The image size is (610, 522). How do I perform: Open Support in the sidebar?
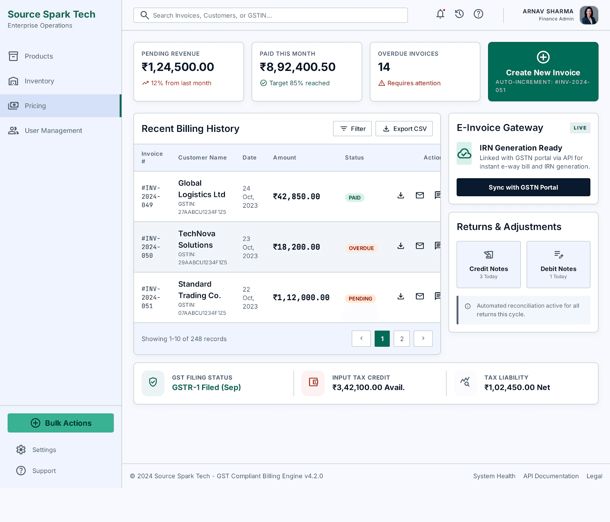coord(61,471)
